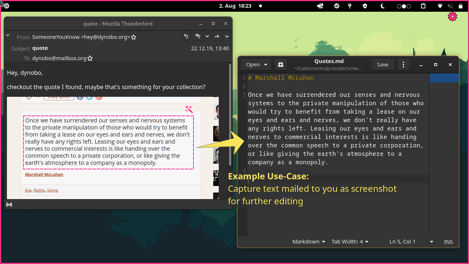This screenshot has height=264, width=469.
Task: Open the display screens tray icon
Action: point(320,6)
